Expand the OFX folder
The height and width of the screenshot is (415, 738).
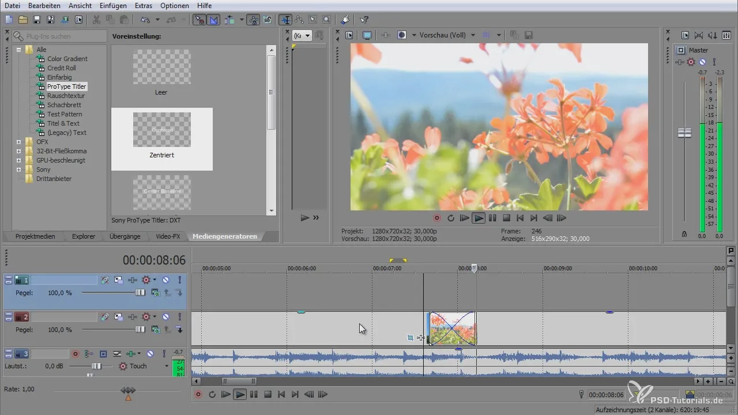click(19, 142)
